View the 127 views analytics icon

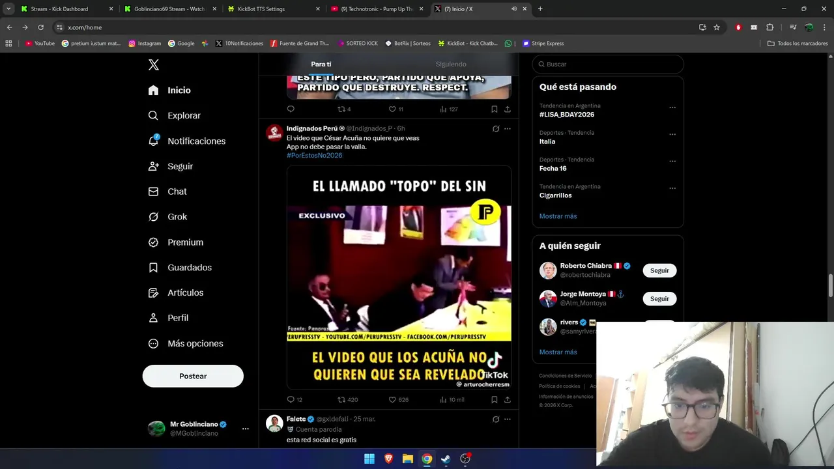tap(443, 109)
